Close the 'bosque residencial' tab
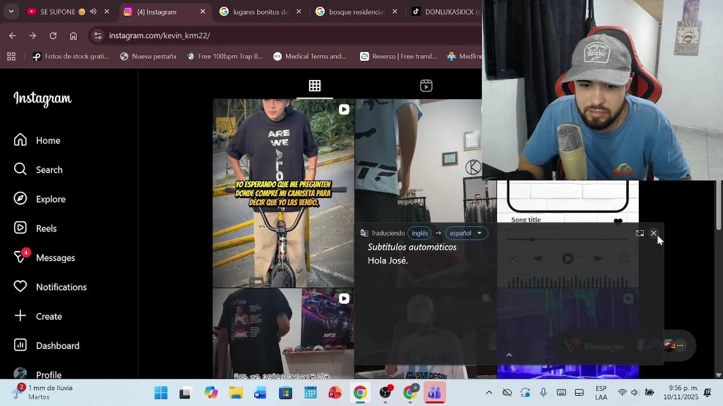Viewport: 723px width, 406px height. pyautogui.click(x=395, y=11)
